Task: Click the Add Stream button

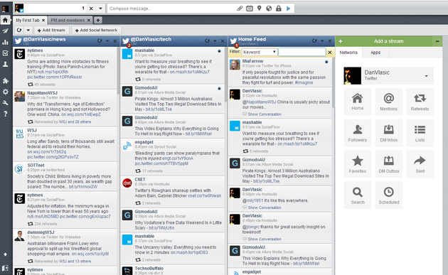Action: pos(51,30)
